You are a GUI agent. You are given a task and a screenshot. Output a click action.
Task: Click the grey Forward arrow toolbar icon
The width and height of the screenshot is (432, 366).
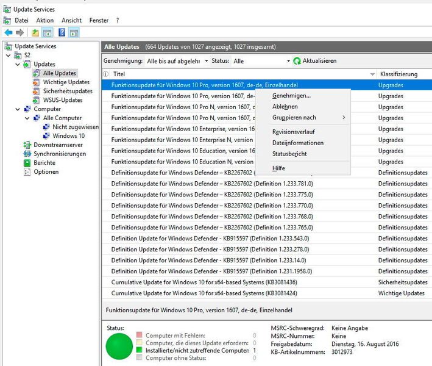tap(19, 33)
